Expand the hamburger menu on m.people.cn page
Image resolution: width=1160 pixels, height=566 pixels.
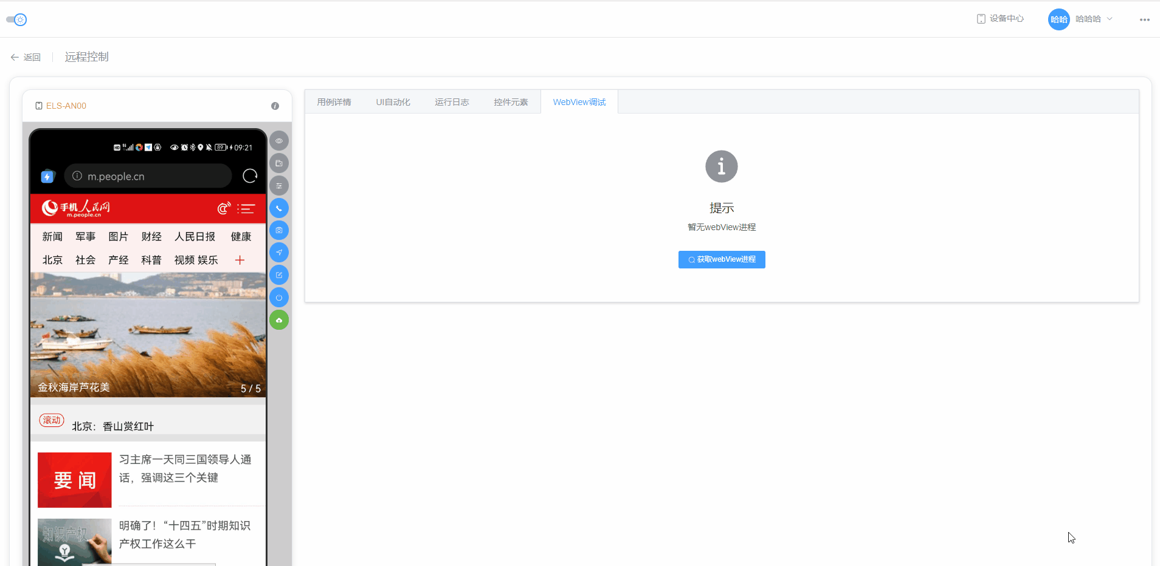tap(247, 208)
